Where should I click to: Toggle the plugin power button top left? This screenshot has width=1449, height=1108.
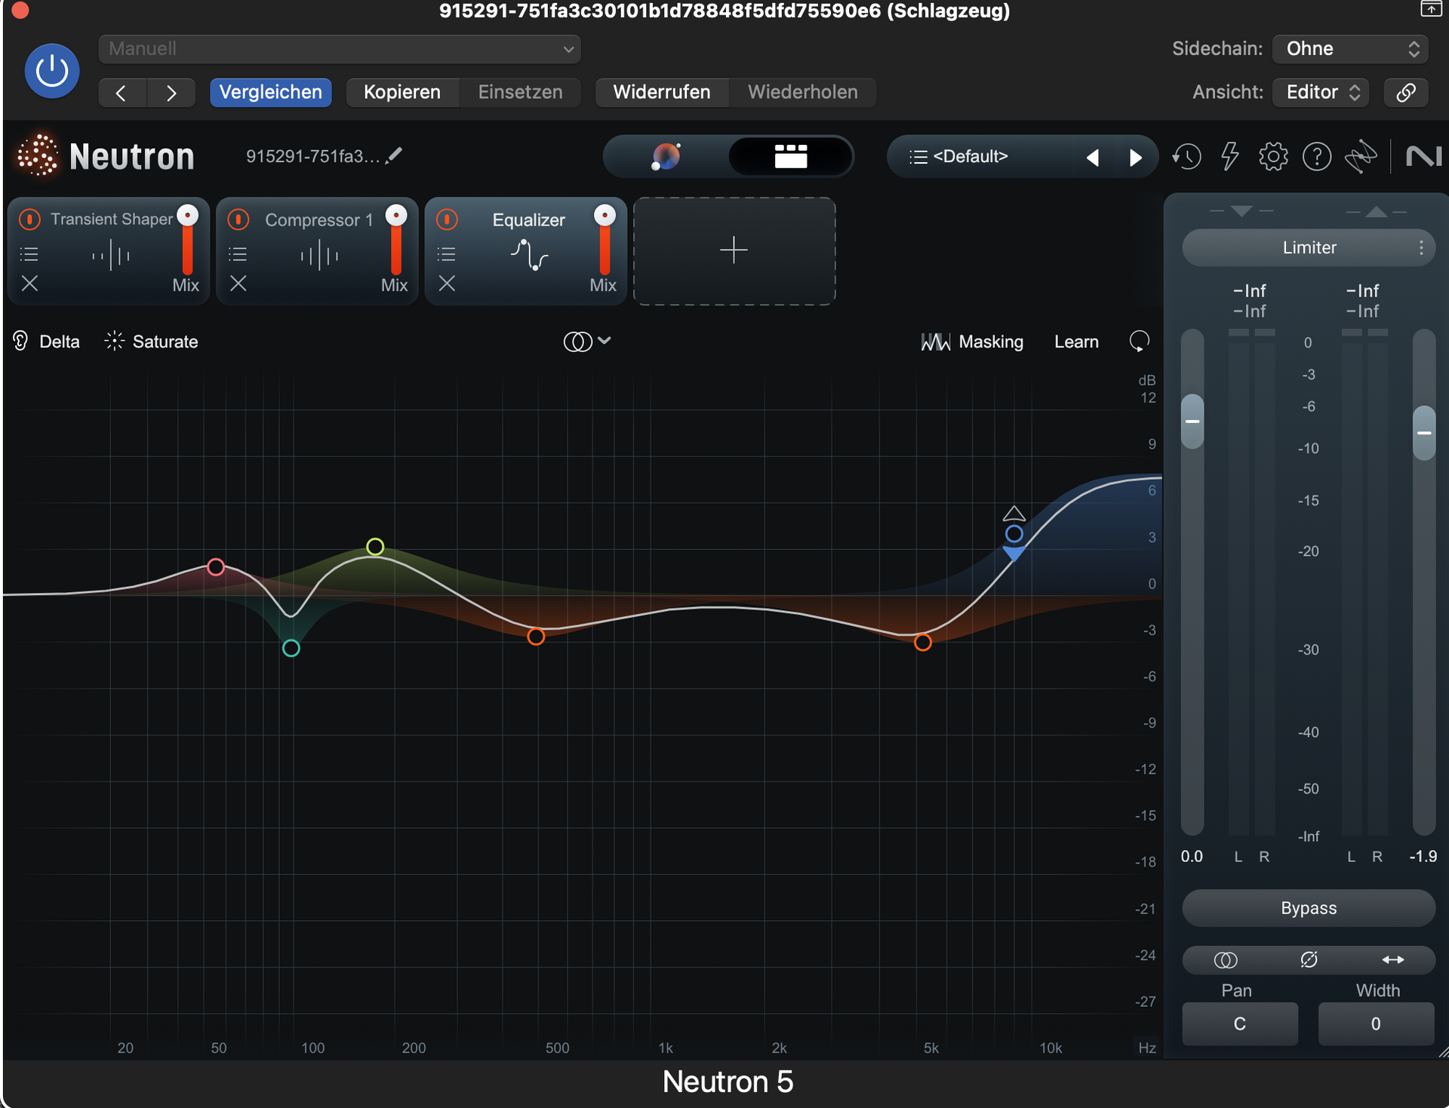coord(51,71)
